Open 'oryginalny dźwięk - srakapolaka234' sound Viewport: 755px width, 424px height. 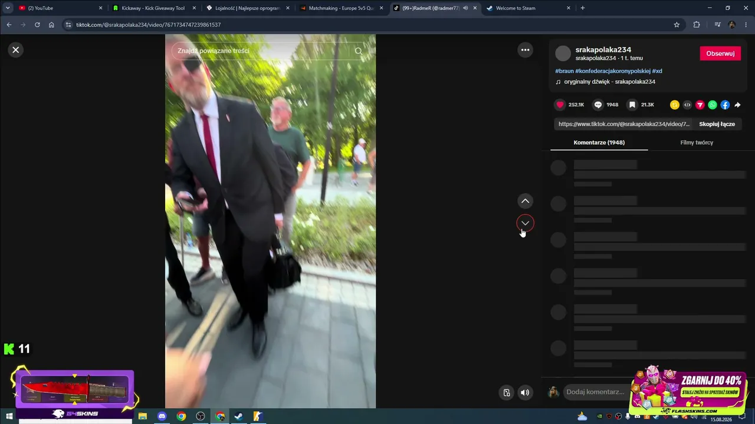(609, 82)
